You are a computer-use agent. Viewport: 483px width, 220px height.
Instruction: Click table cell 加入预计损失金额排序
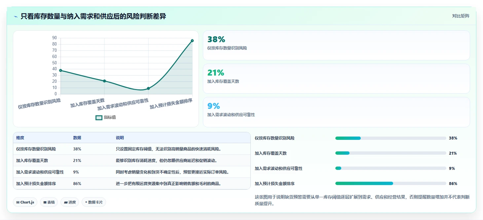[36, 184]
